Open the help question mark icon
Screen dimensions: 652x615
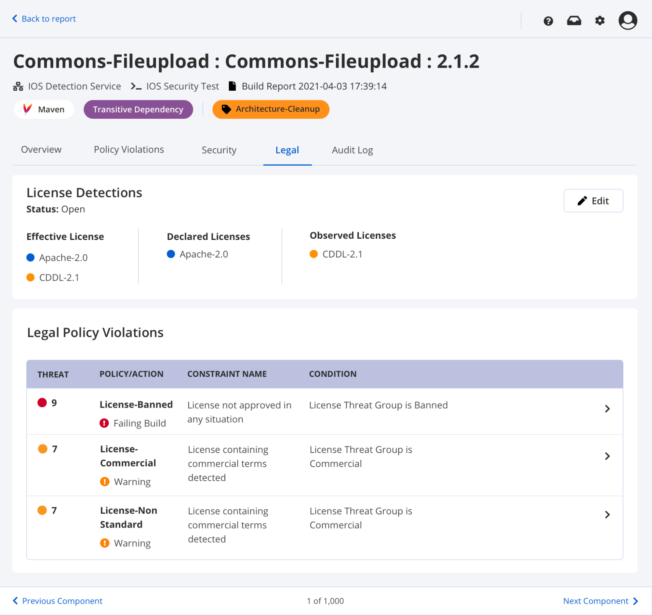click(548, 21)
